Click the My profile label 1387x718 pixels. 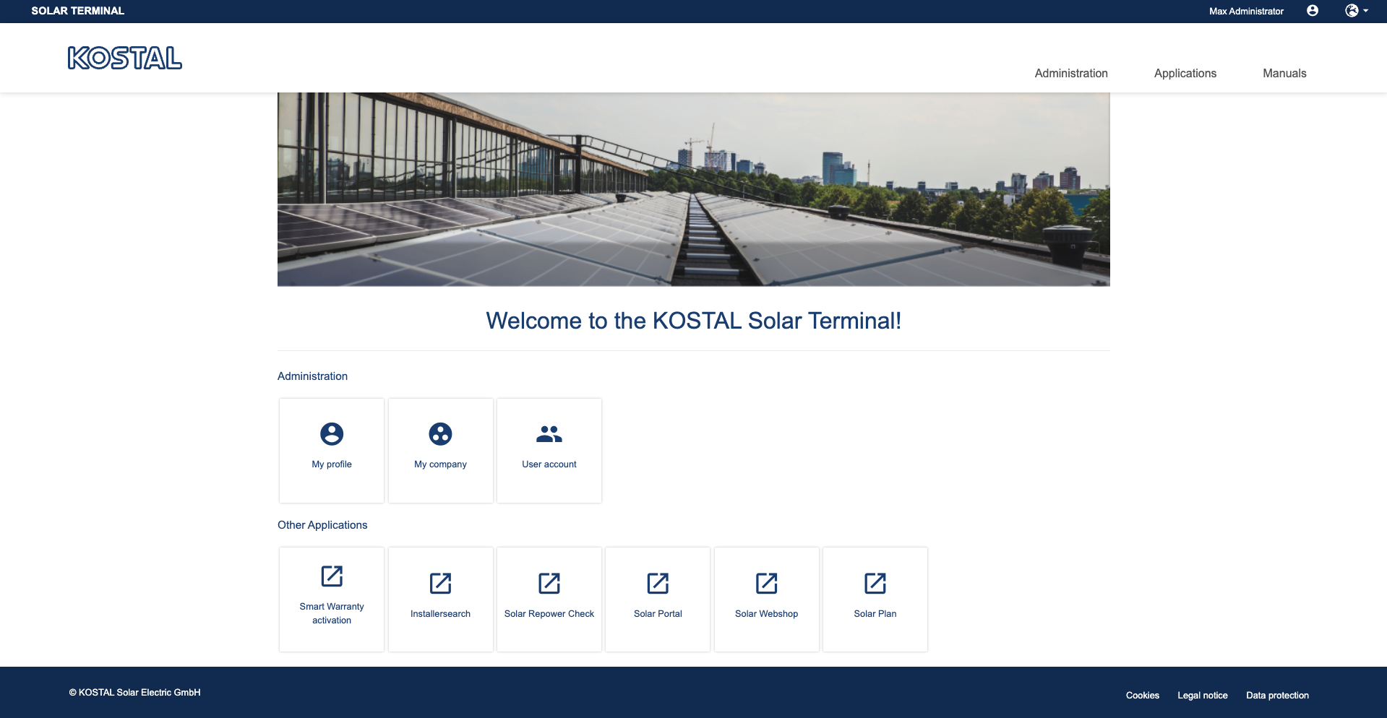(x=332, y=464)
